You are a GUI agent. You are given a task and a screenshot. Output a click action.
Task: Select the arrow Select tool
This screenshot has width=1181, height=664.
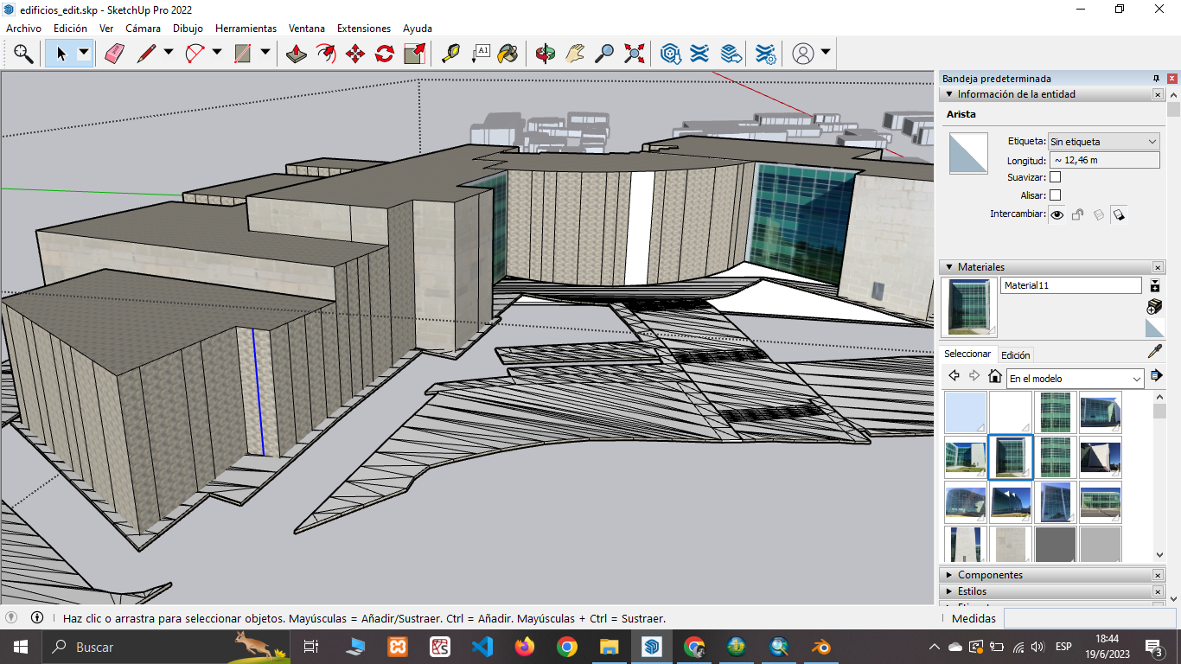[61, 54]
